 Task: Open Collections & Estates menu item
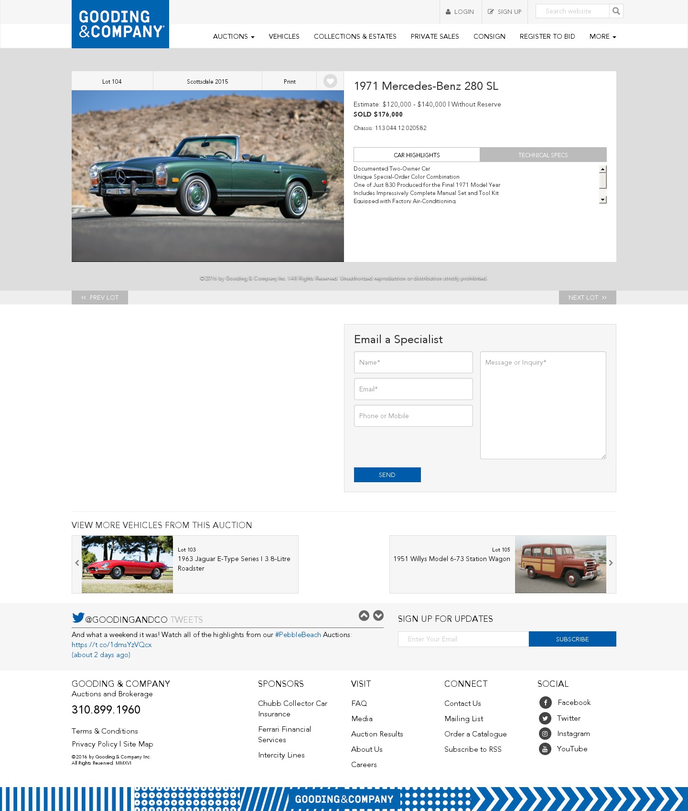point(355,36)
